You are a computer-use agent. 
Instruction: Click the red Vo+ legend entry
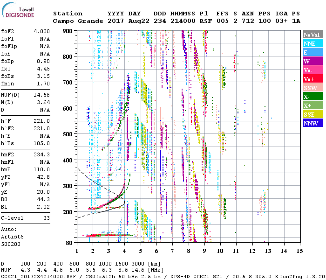(x=312, y=79)
